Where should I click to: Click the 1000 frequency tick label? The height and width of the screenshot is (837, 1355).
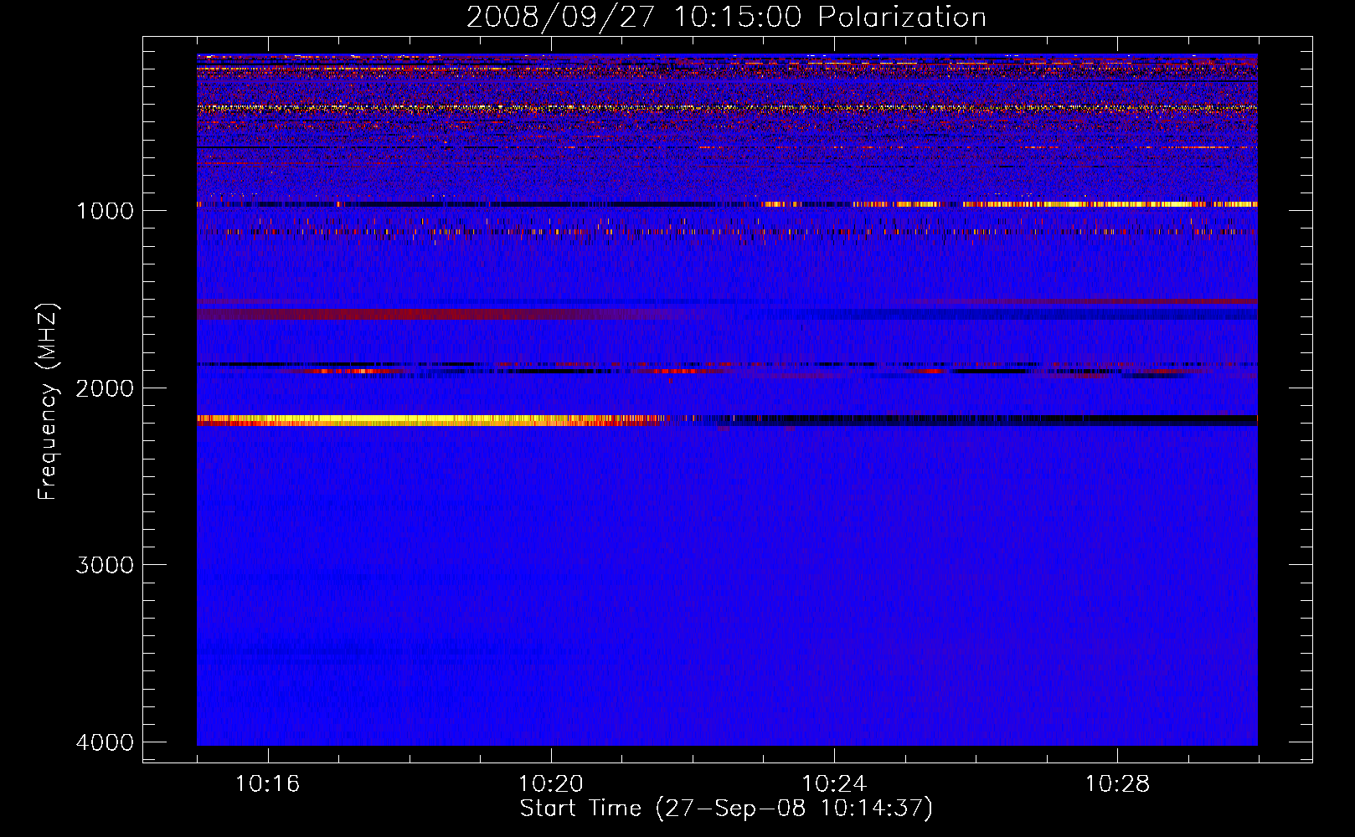click(105, 210)
